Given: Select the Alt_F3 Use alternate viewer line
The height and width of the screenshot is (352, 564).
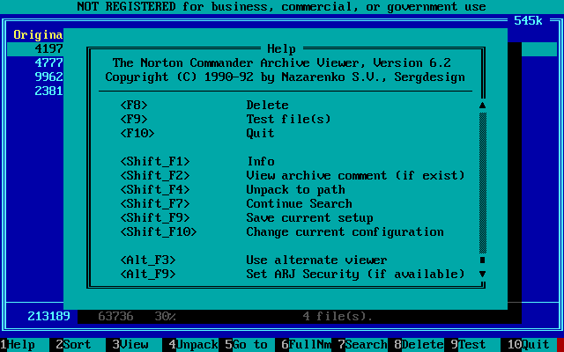Looking at the screenshot, I should [x=291, y=260].
